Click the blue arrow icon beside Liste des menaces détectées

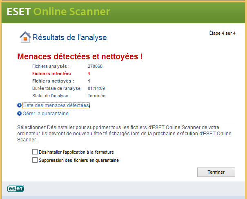pyautogui.click(x=19, y=105)
